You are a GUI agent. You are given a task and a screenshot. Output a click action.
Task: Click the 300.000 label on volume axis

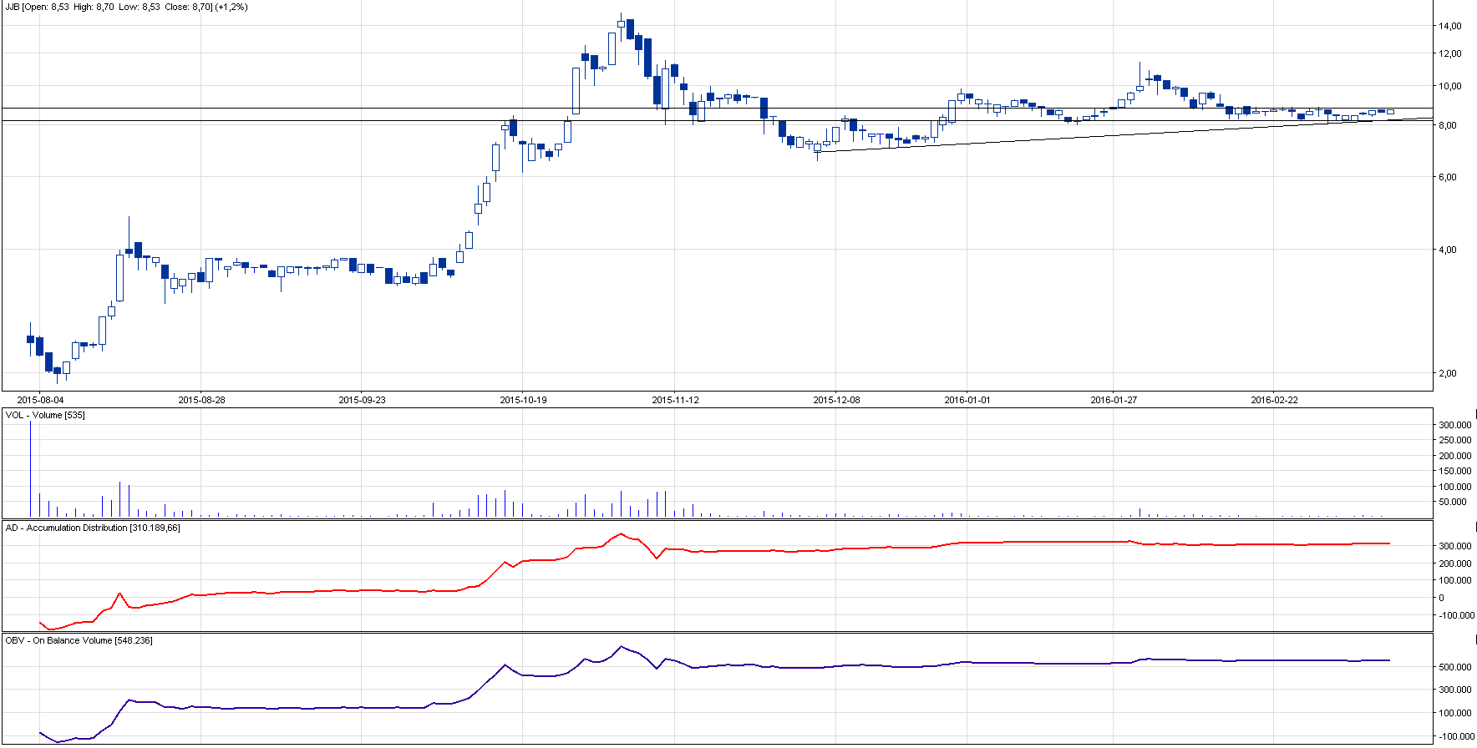[1454, 425]
